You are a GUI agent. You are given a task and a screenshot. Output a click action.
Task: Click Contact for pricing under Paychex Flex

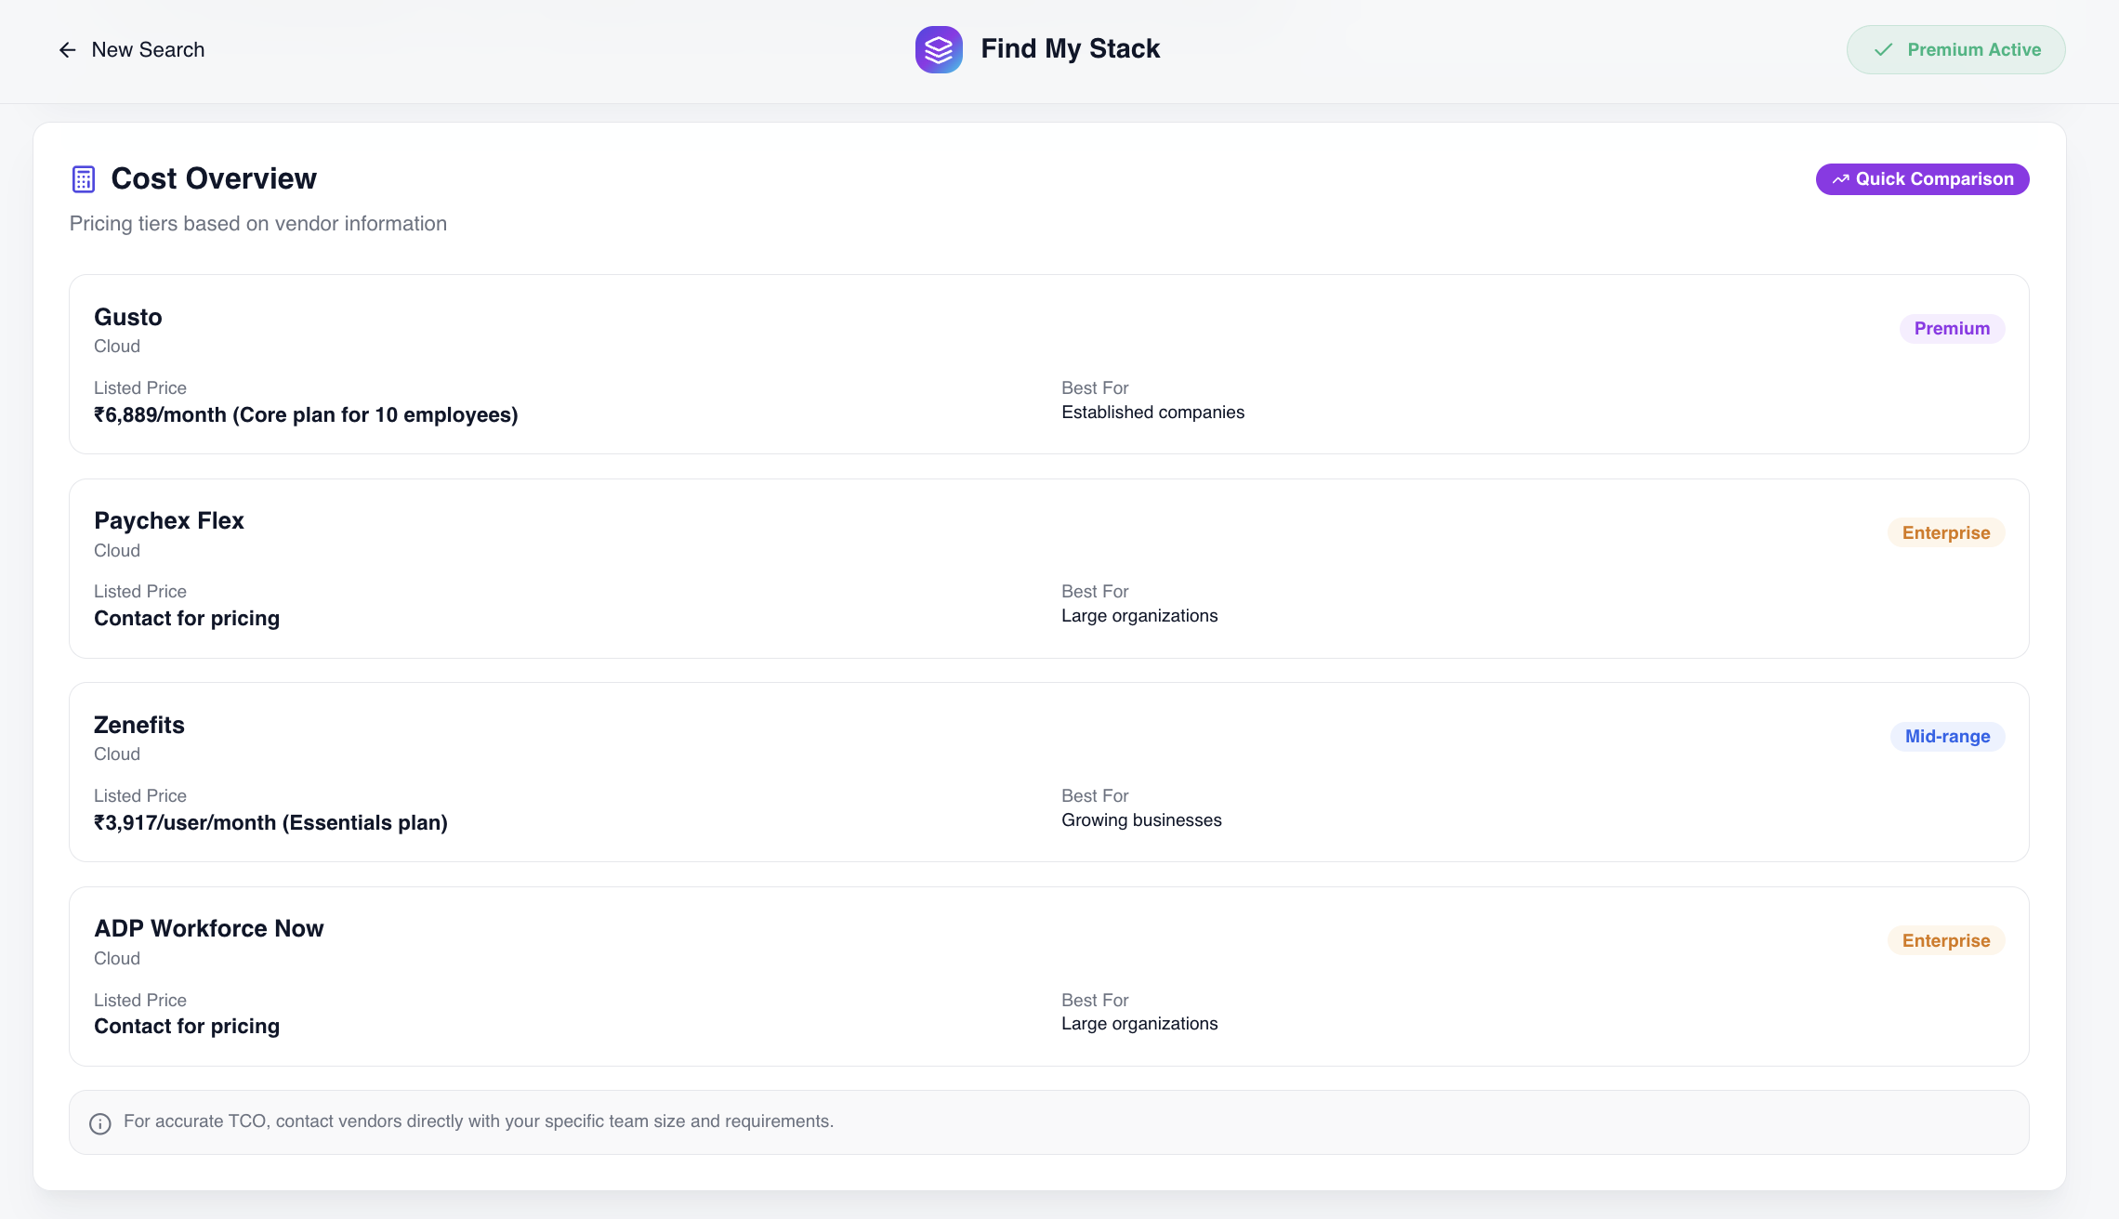pos(187,618)
